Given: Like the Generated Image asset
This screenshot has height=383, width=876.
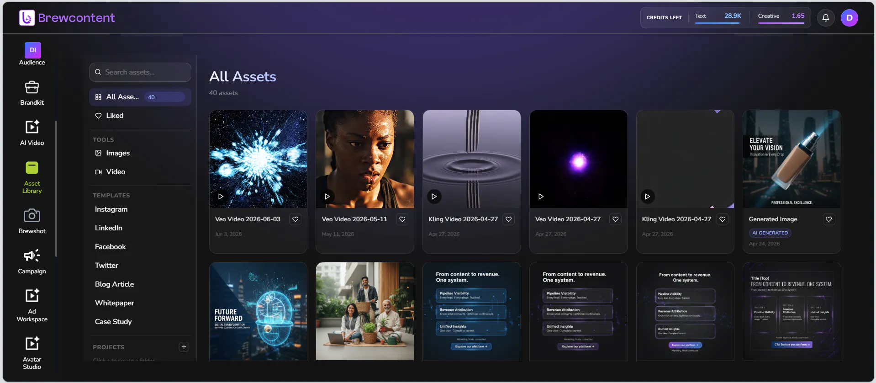Looking at the screenshot, I should click(x=829, y=219).
